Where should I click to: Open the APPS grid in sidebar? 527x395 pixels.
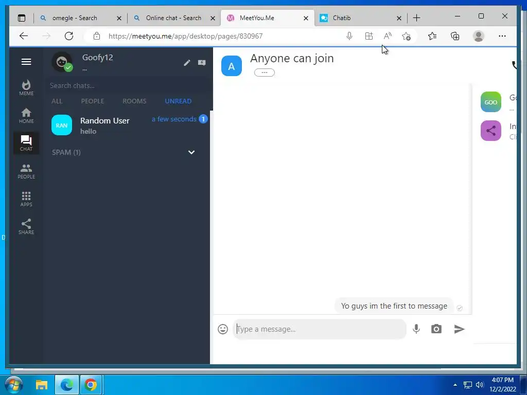[x=26, y=199]
